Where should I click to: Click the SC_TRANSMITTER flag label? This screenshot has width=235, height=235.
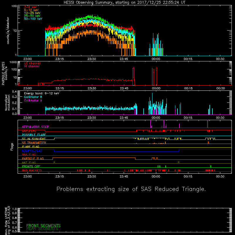pos(34,143)
